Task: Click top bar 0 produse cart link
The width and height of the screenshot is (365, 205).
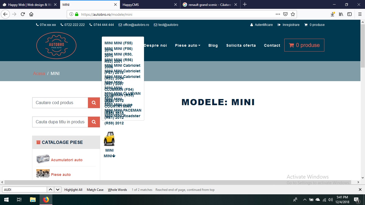Action: (314, 25)
